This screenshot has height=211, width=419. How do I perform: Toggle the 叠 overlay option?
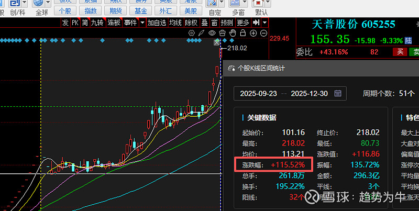coord(205,23)
